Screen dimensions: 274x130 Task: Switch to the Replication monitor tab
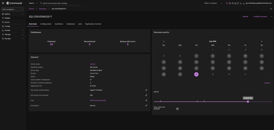(93, 24)
